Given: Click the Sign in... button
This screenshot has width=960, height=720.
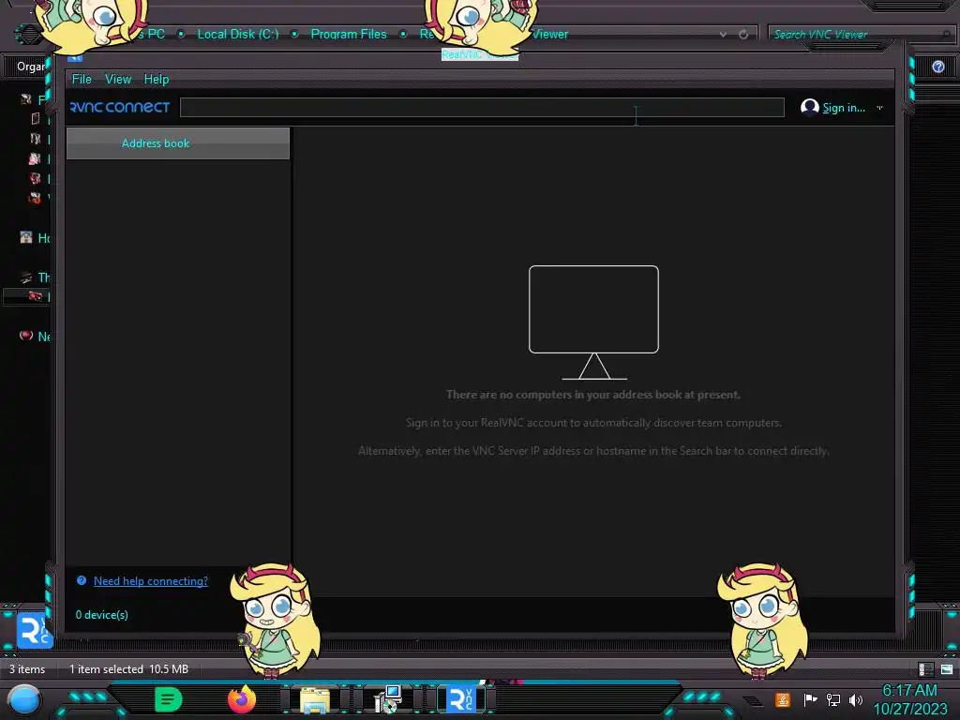Looking at the screenshot, I should pyautogui.click(x=844, y=108).
